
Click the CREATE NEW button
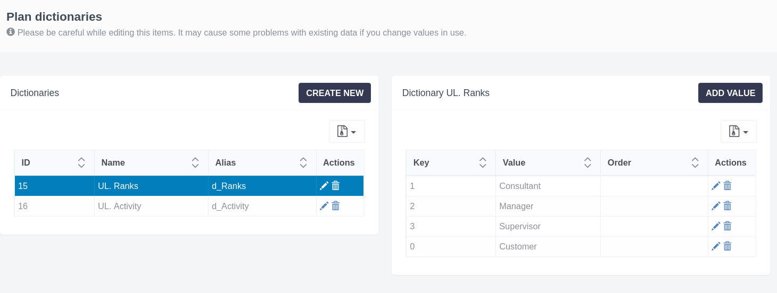point(334,93)
